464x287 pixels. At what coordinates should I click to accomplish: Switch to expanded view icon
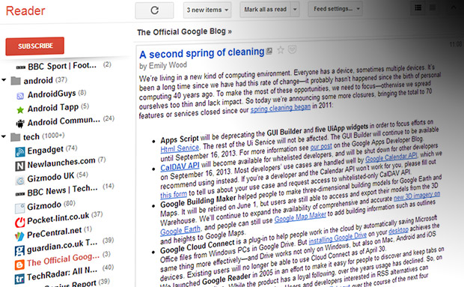click(433, 7)
